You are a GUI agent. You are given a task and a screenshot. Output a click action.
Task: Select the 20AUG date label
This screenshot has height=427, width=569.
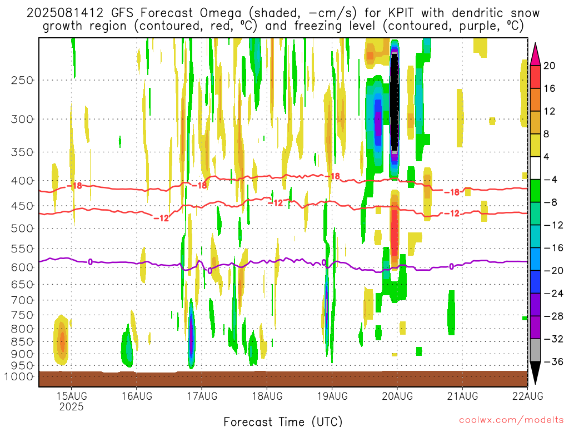pyautogui.click(x=397, y=396)
